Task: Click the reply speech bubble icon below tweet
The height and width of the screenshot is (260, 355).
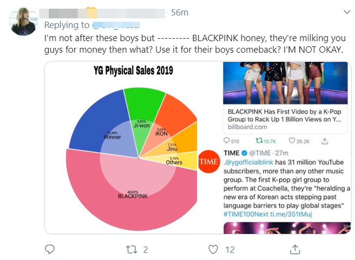Action: coord(49,250)
